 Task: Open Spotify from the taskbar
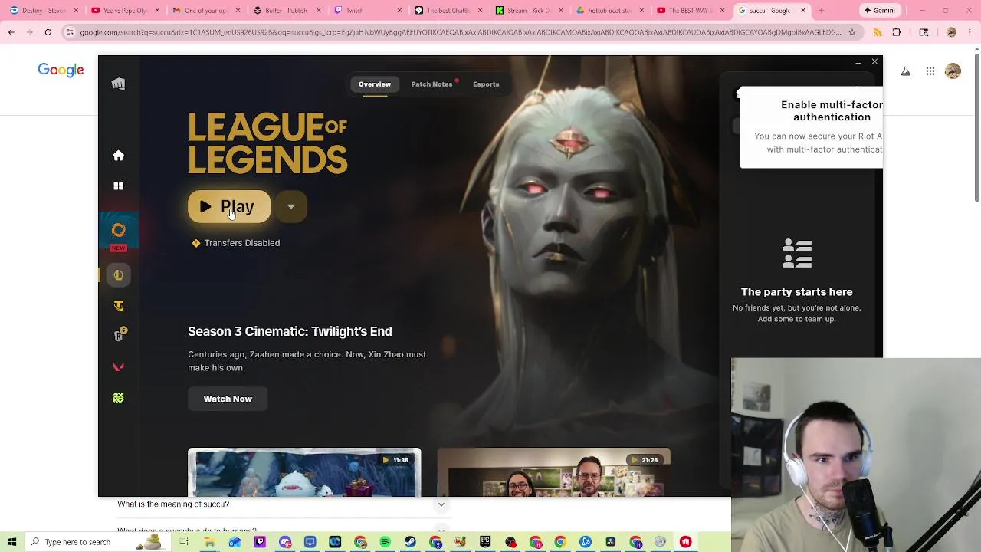pos(386,542)
